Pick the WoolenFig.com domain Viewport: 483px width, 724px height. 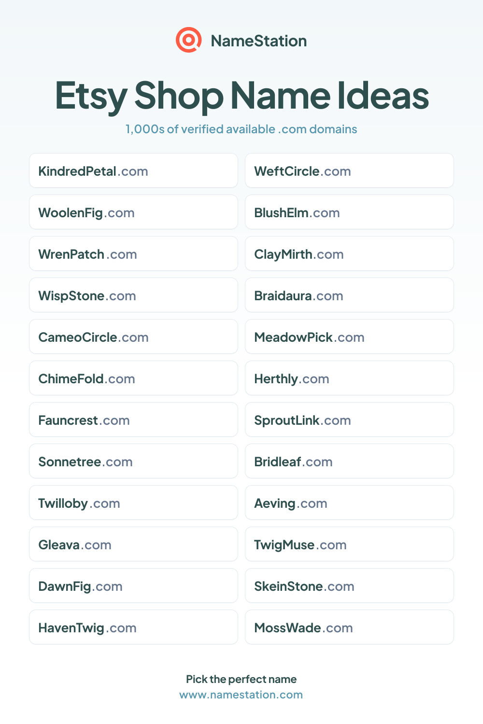133,212
